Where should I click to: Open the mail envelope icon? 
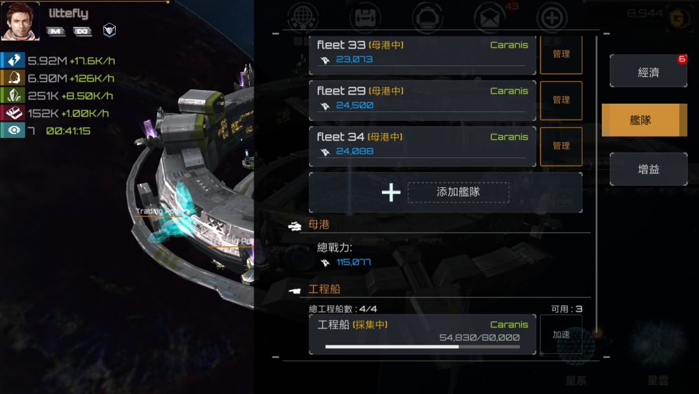[x=489, y=19]
